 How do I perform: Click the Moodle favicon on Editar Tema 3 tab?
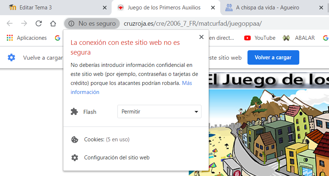12,8
